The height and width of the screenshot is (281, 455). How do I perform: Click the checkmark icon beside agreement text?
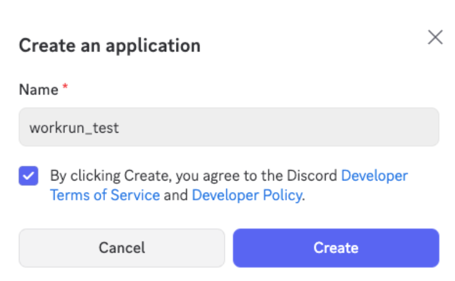[x=29, y=176]
